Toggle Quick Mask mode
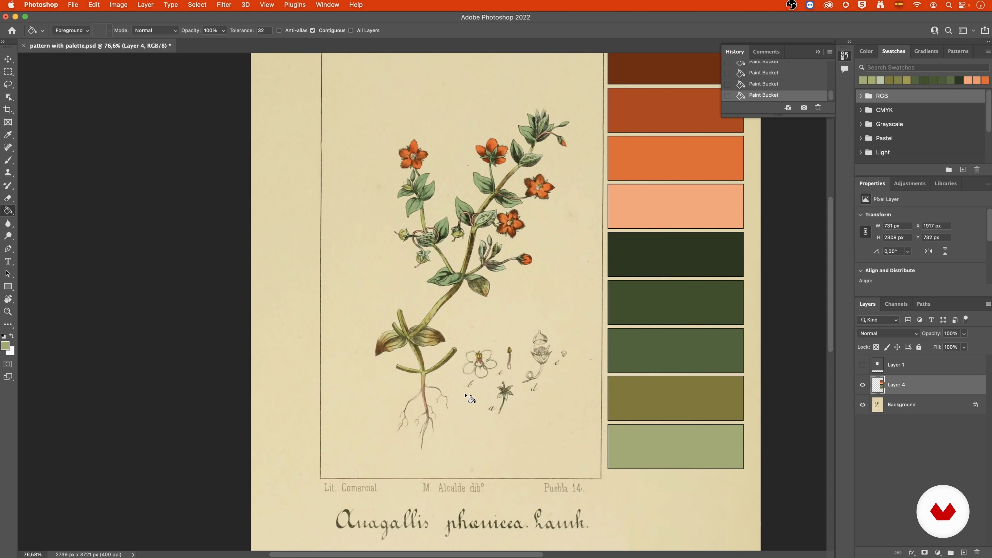 click(x=8, y=364)
